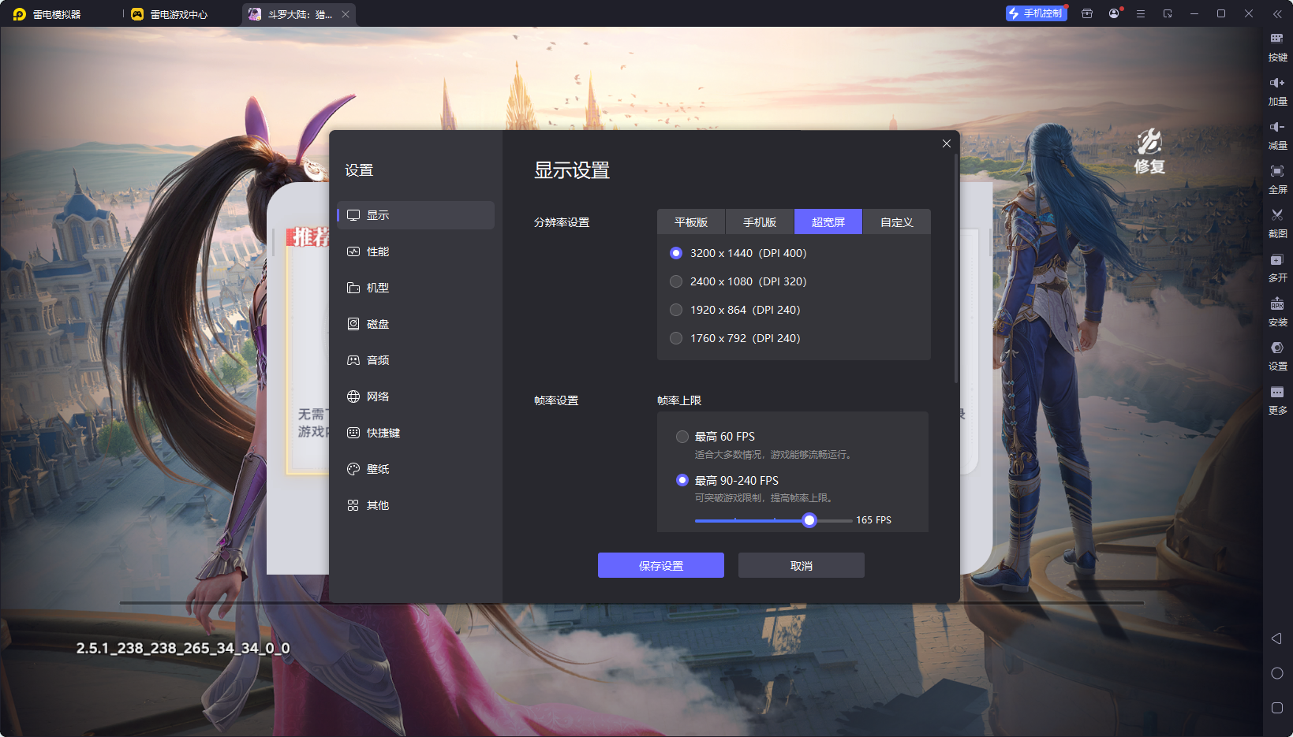Open the 网络 network settings section
The image size is (1293, 737).
pyautogui.click(x=416, y=396)
